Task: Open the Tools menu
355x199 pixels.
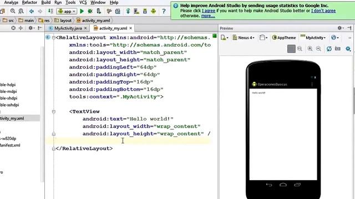Action: point(70,2)
